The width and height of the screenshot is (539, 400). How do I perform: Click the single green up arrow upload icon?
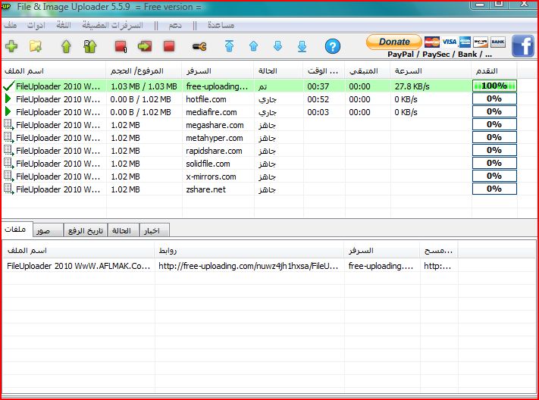66,46
